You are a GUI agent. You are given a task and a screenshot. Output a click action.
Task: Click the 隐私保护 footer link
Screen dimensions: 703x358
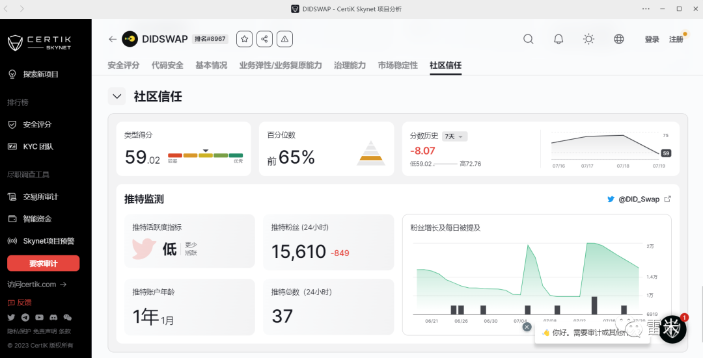pyautogui.click(x=19, y=331)
